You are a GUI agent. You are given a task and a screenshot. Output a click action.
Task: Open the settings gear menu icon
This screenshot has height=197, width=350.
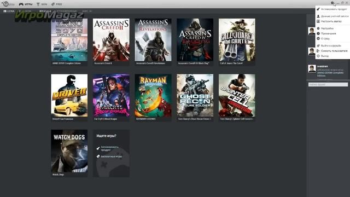point(332,3)
